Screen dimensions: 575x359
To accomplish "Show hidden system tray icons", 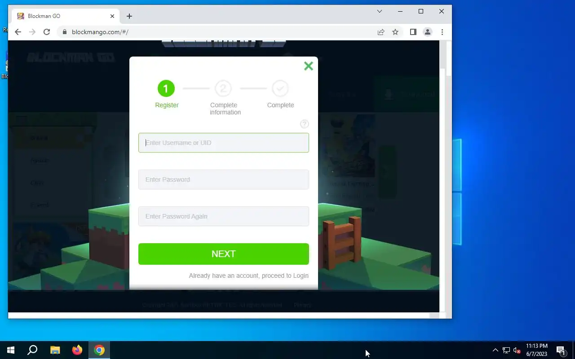I will click(495, 350).
